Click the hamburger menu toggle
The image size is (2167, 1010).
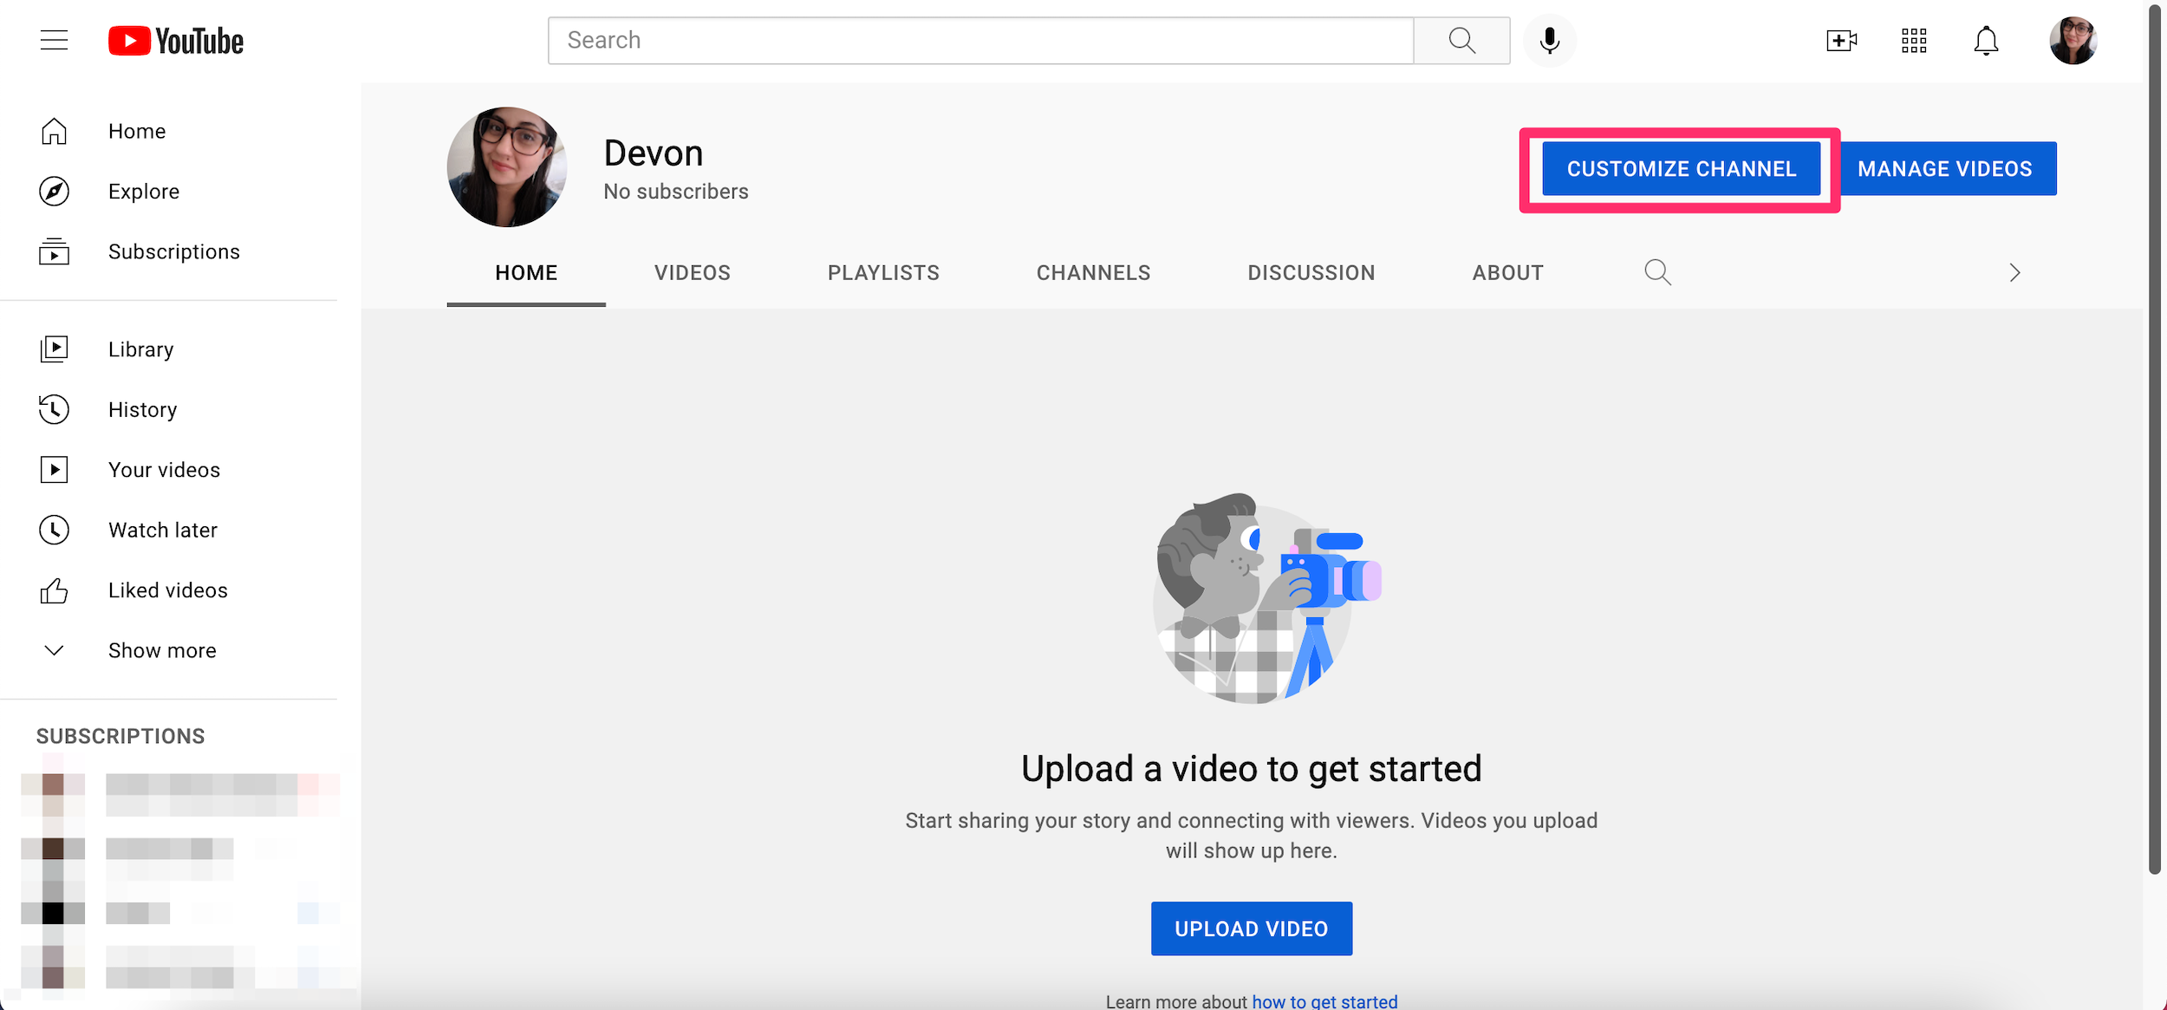click(x=51, y=40)
